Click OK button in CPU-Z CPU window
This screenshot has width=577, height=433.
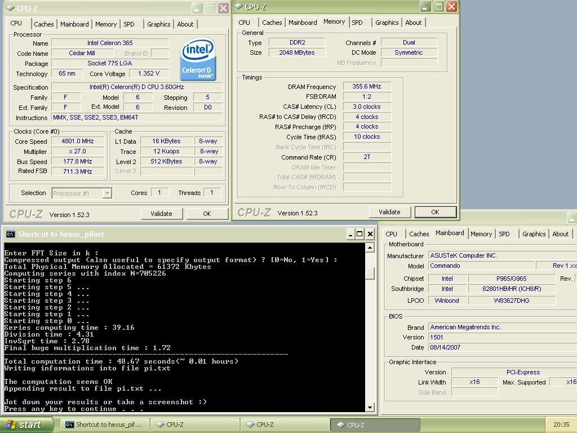(207, 214)
